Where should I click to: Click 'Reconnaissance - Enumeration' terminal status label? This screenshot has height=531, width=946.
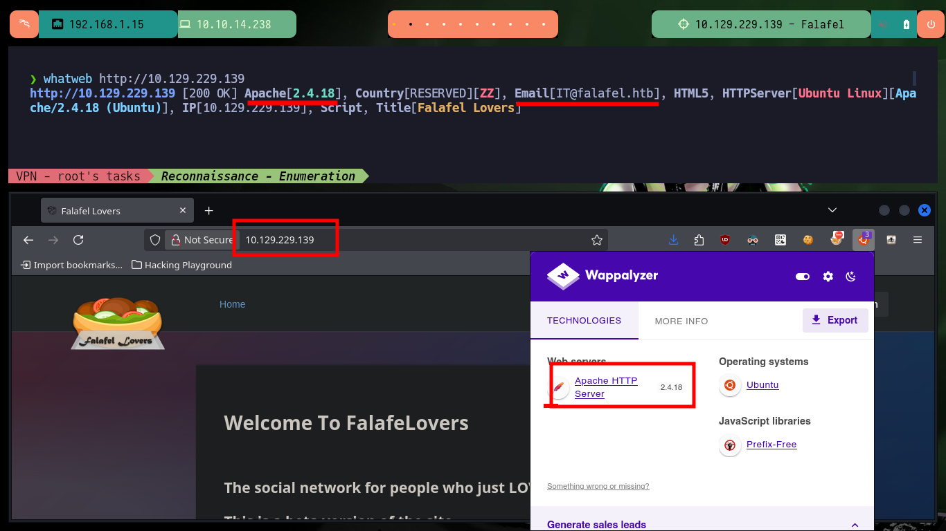(258, 176)
